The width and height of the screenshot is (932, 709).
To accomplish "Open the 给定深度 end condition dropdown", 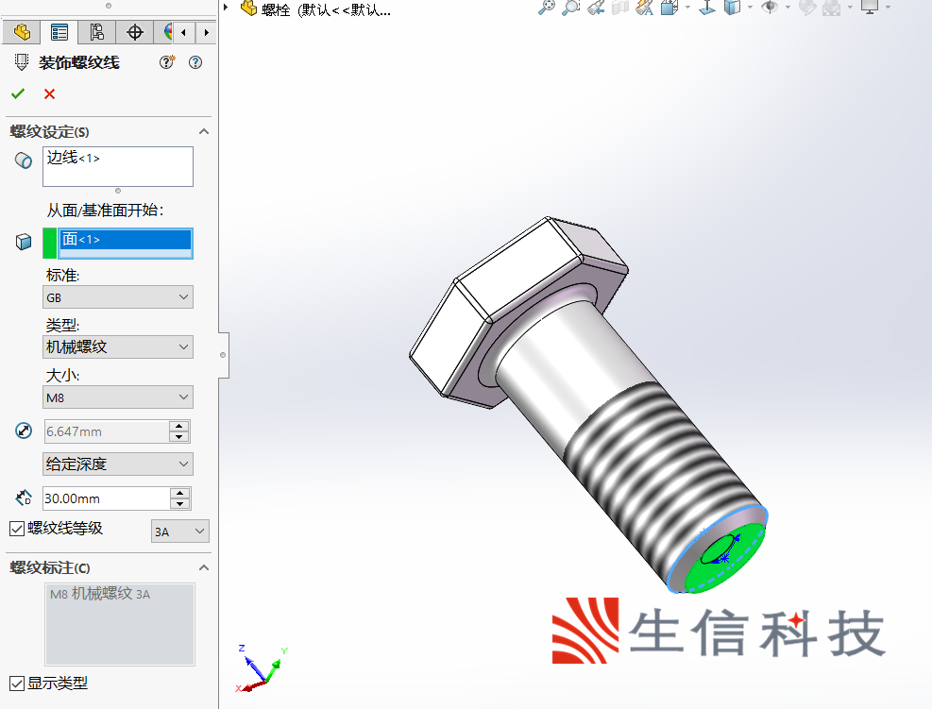I will point(118,464).
